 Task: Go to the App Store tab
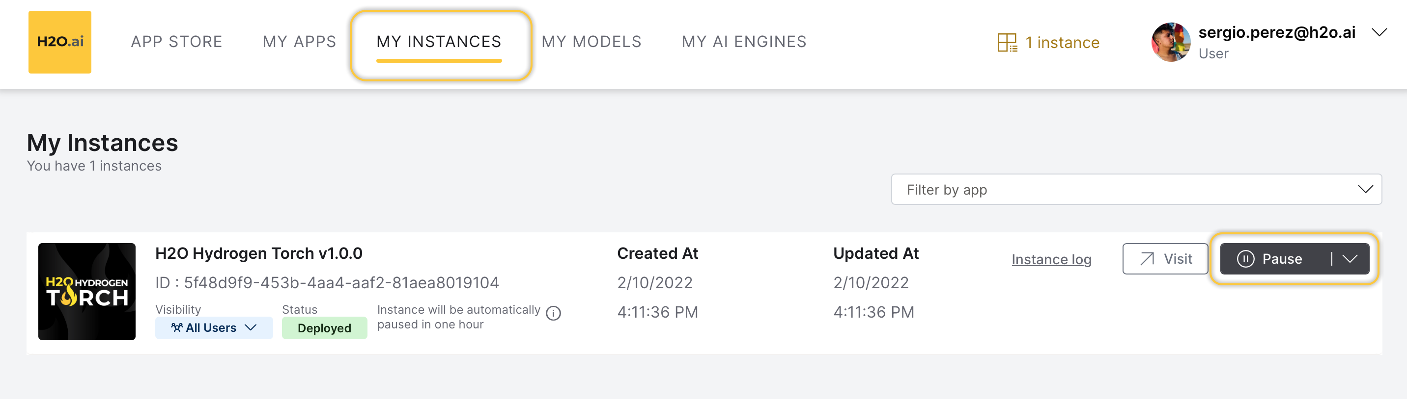[176, 42]
